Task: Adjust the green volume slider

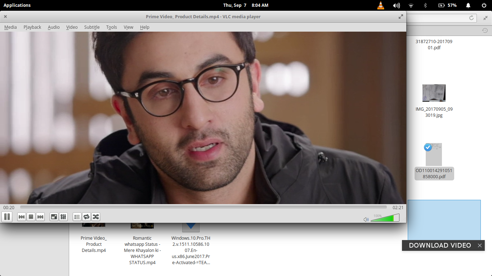Action: point(385,218)
